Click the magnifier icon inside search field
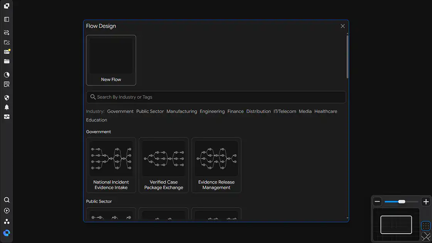 [x=93, y=97]
